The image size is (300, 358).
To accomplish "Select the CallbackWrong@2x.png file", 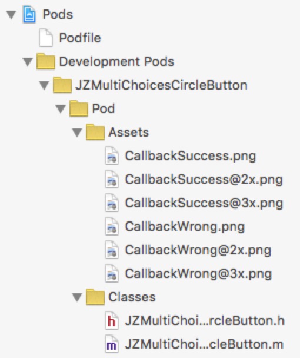I will (x=198, y=250).
